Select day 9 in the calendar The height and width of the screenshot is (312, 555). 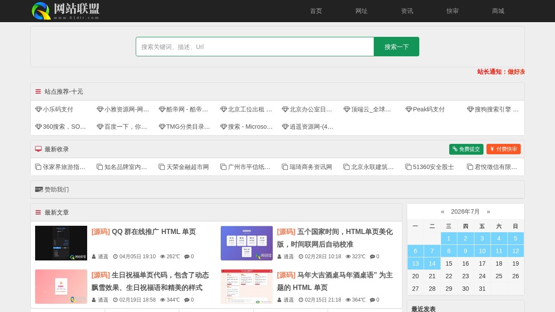[x=466, y=251]
